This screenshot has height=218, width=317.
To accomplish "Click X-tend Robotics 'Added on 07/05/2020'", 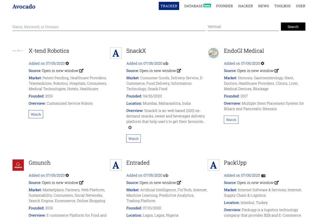I will 47,63.
